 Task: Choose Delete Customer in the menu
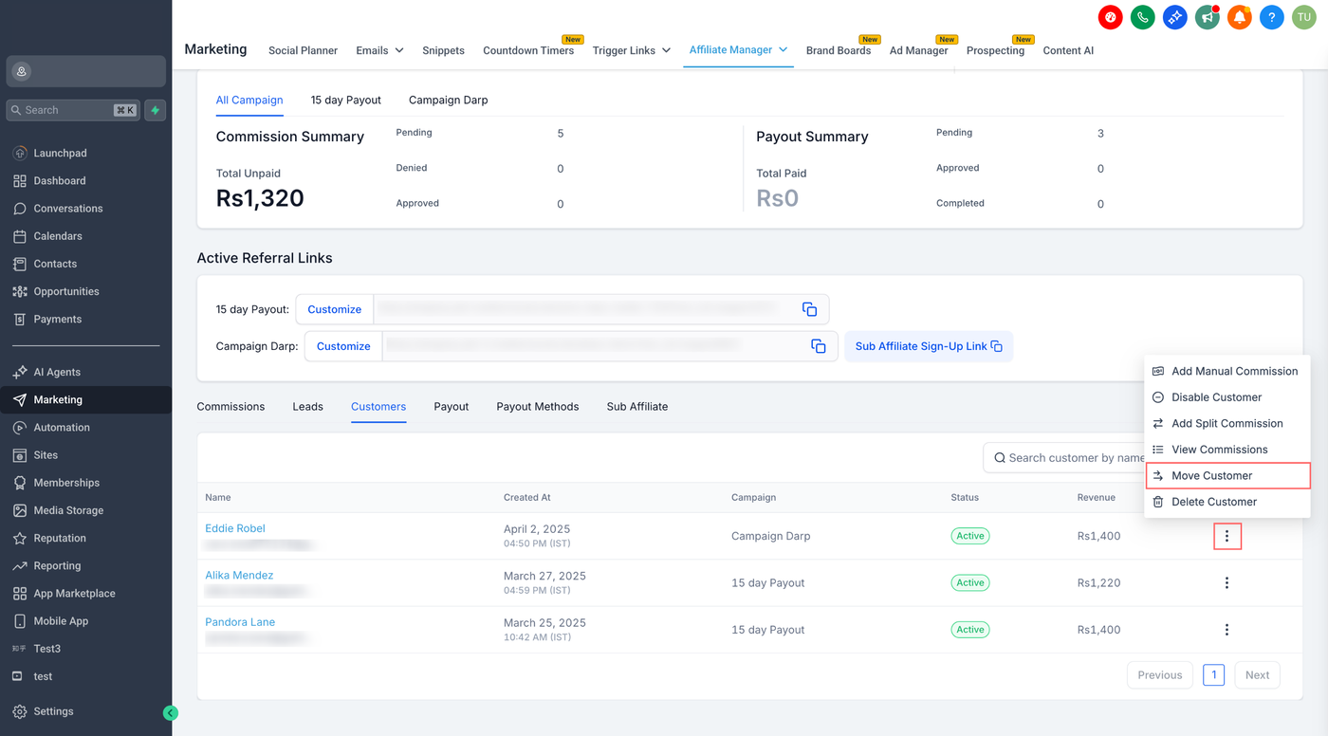[x=1213, y=502]
